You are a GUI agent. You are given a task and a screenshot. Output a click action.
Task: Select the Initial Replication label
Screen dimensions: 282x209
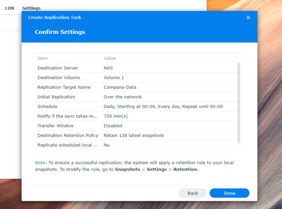click(56, 97)
